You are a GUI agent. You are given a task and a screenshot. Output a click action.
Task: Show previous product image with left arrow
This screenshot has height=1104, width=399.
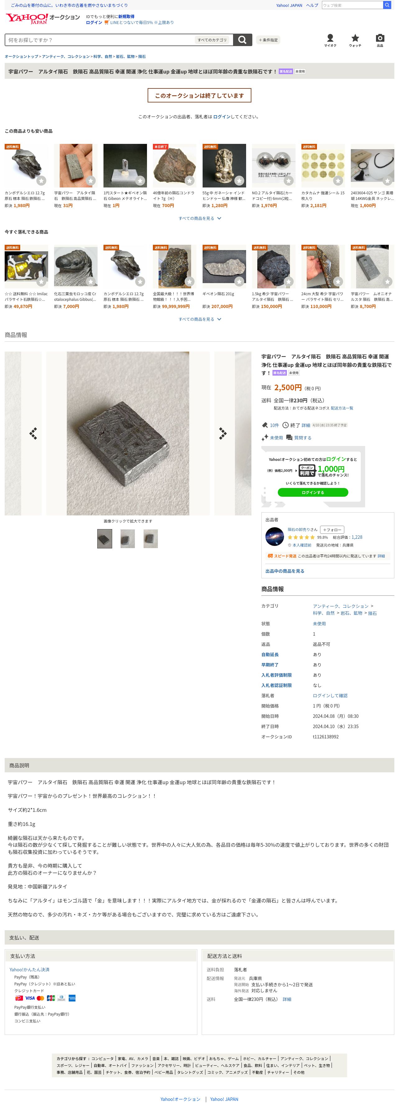(33, 433)
